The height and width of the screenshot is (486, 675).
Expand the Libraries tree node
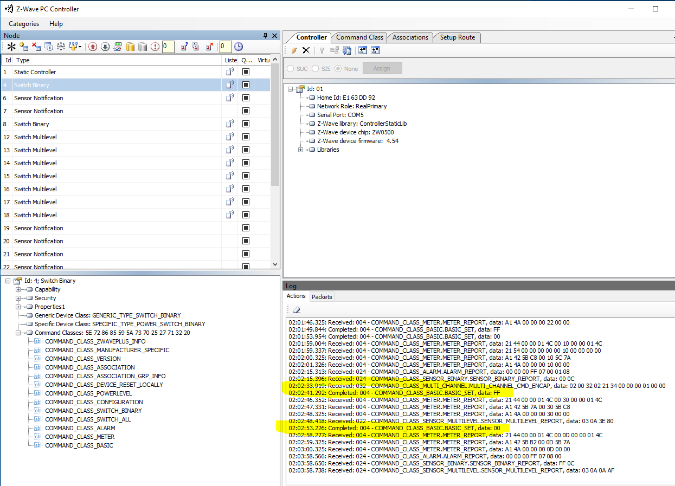click(x=300, y=150)
